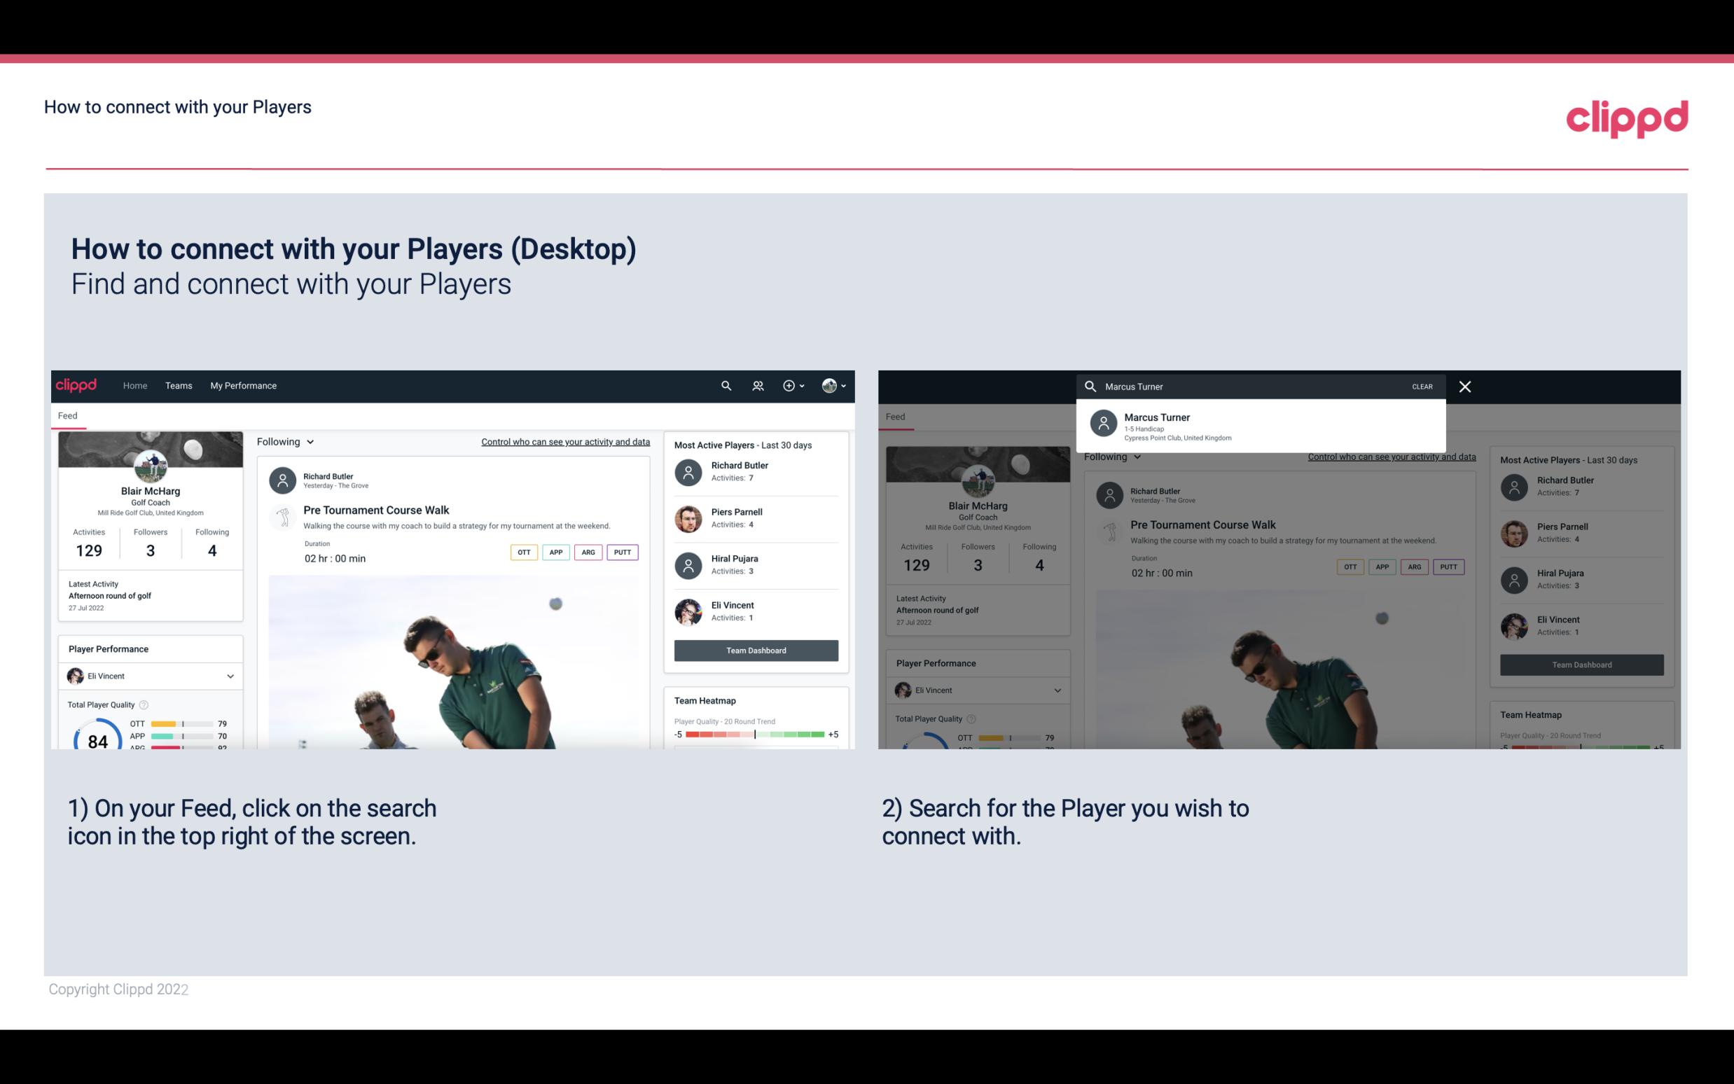Click the OTT performance tag icon
Image resolution: width=1734 pixels, height=1084 pixels.
[525, 552]
